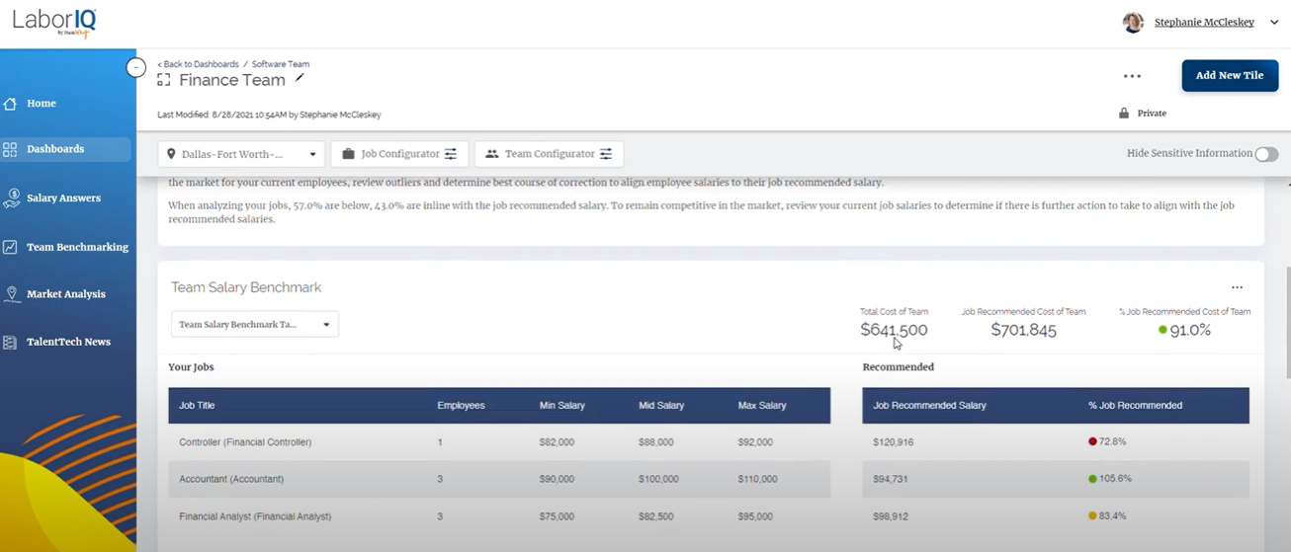Click the TalentTech News icon
1291x552 pixels.
click(10, 343)
